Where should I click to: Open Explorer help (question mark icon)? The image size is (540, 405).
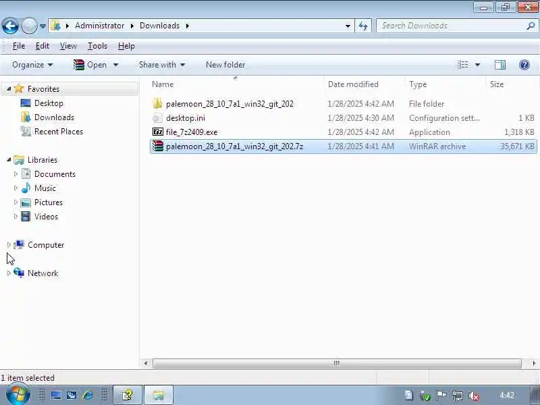tap(524, 65)
